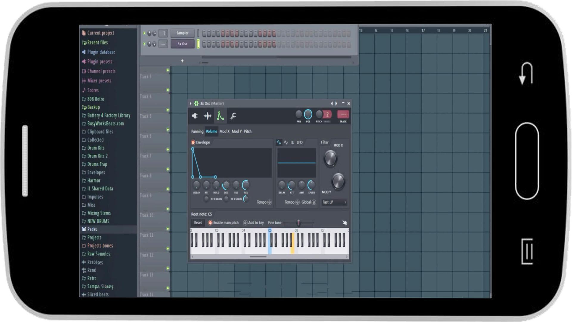The image size is (572, 322).
Task: Select the Pitch tab in 3x Osc
Action: click(248, 131)
